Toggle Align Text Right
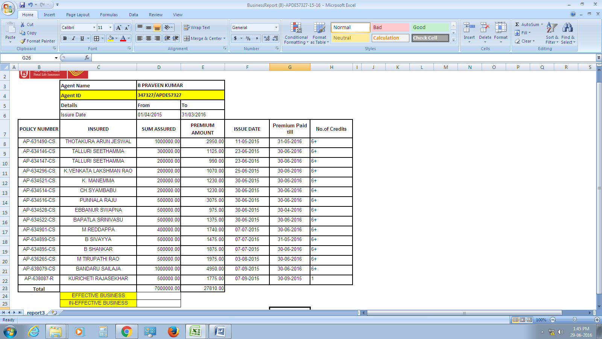The width and height of the screenshot is (602, 339). coord(157,38)
